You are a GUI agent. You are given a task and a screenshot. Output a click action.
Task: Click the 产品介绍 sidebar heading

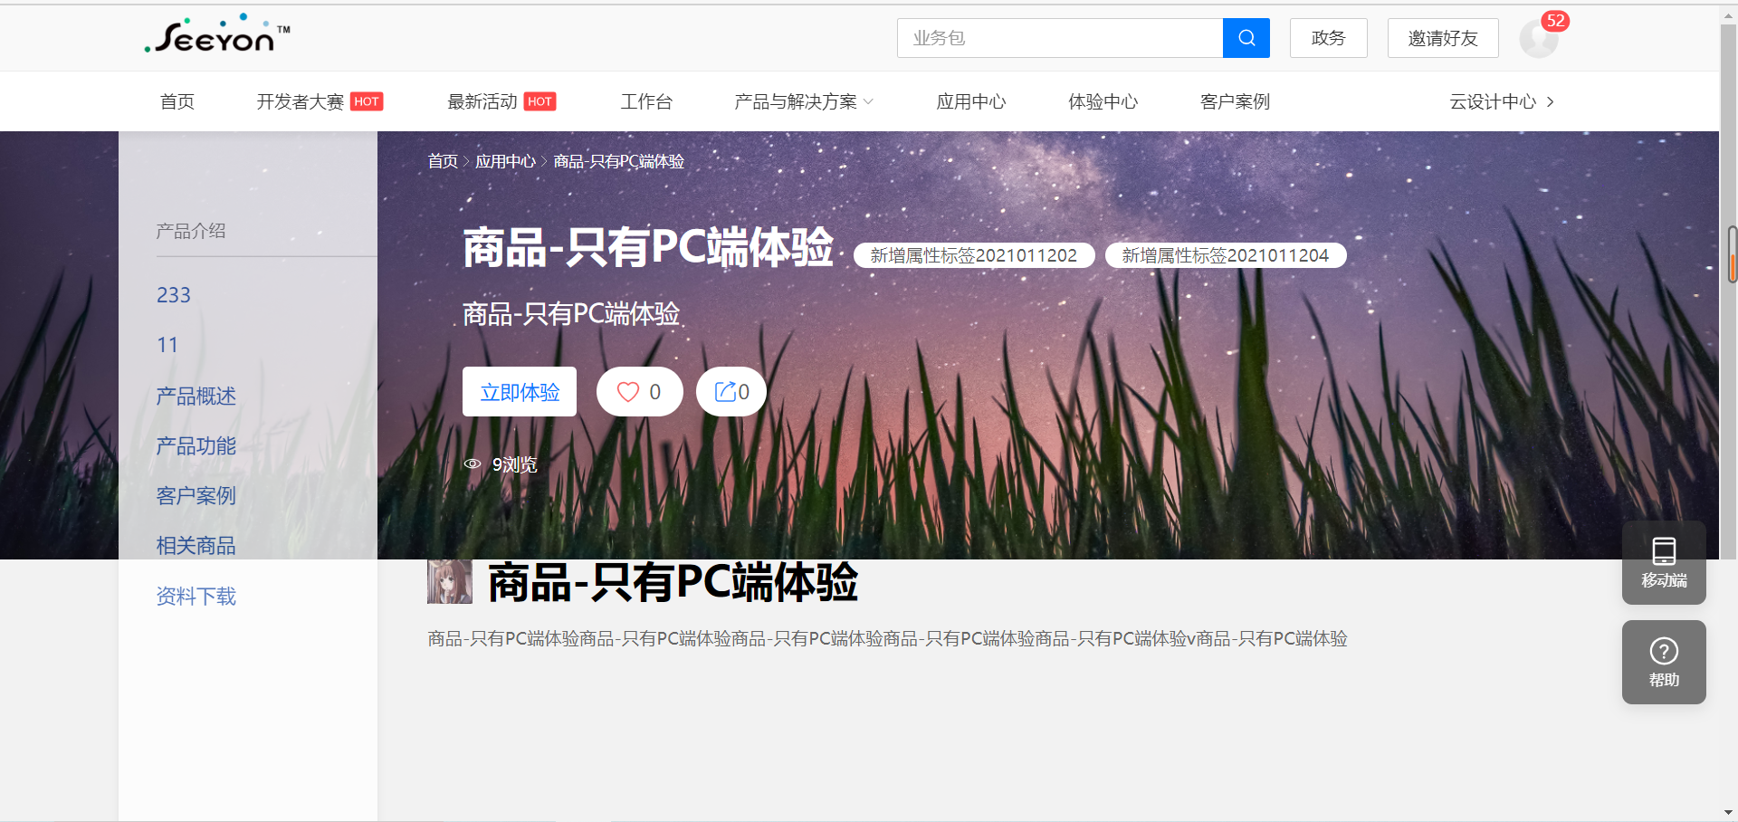point(191,231)
